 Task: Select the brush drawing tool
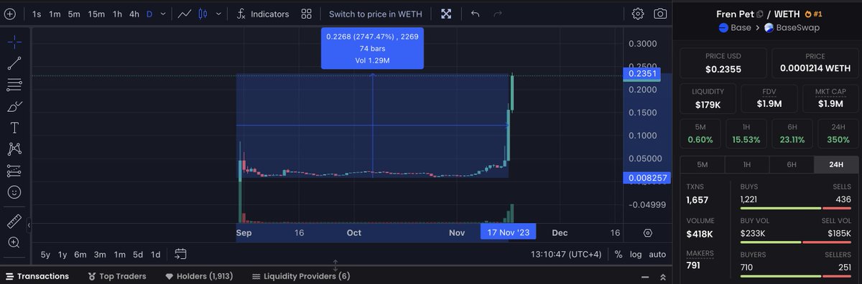[x=14, y=106]
